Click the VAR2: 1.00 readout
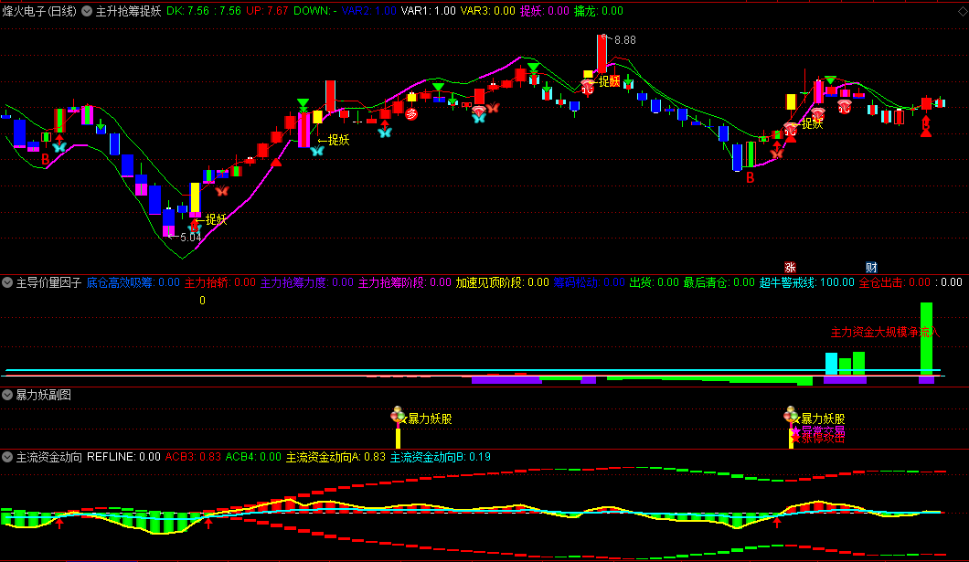This screenshot has width=969, height=562. 369,11
